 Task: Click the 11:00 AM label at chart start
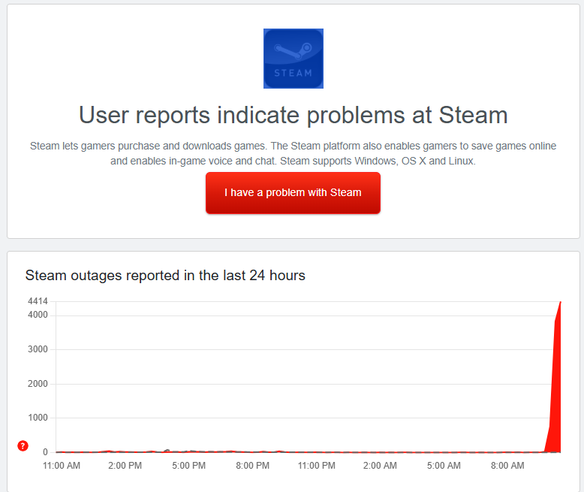(62, 466)
